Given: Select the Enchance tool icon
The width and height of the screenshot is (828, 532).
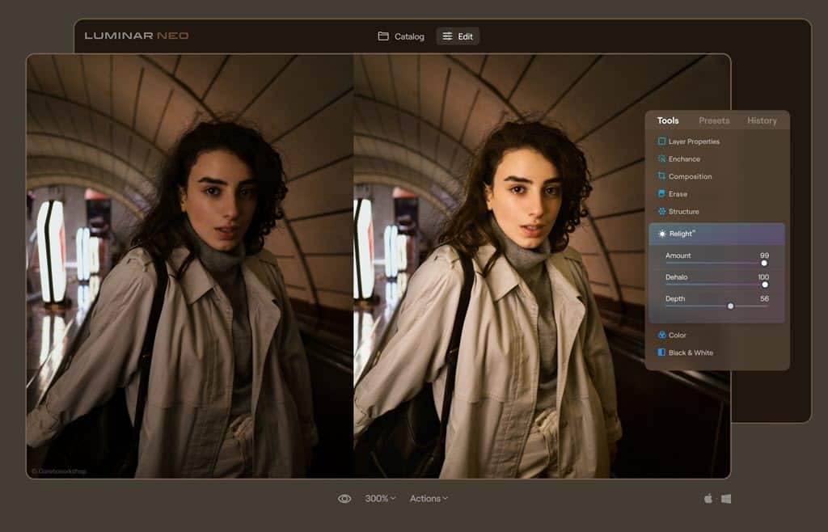Looking at the screenshot, I should (661, 158).
